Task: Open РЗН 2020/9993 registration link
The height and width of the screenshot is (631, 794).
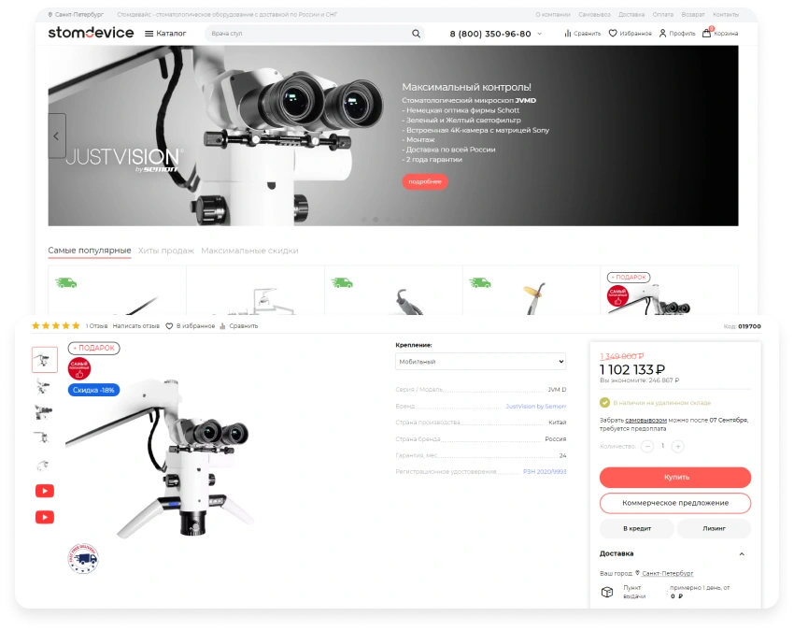Action: (545, 471)
